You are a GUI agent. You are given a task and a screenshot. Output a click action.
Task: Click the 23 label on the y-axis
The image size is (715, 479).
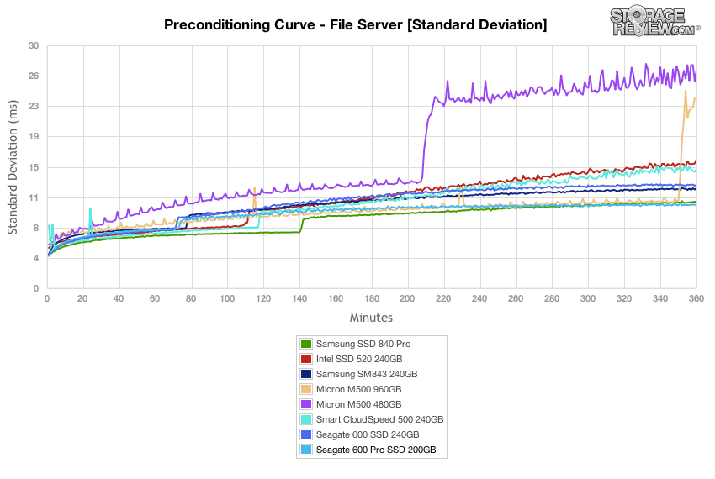34,106
